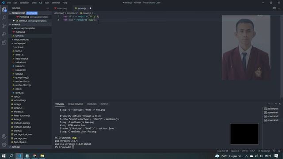Switch to the Output panel tab

point(104,104)
